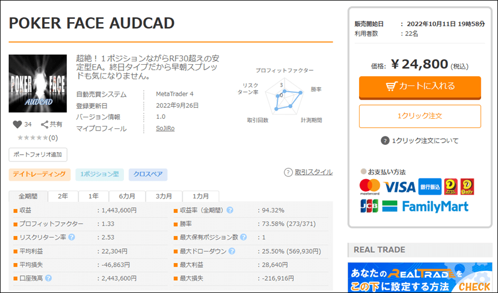Click help icon next to リスクリターン率
498x293 pixels.
pos(72,237)
